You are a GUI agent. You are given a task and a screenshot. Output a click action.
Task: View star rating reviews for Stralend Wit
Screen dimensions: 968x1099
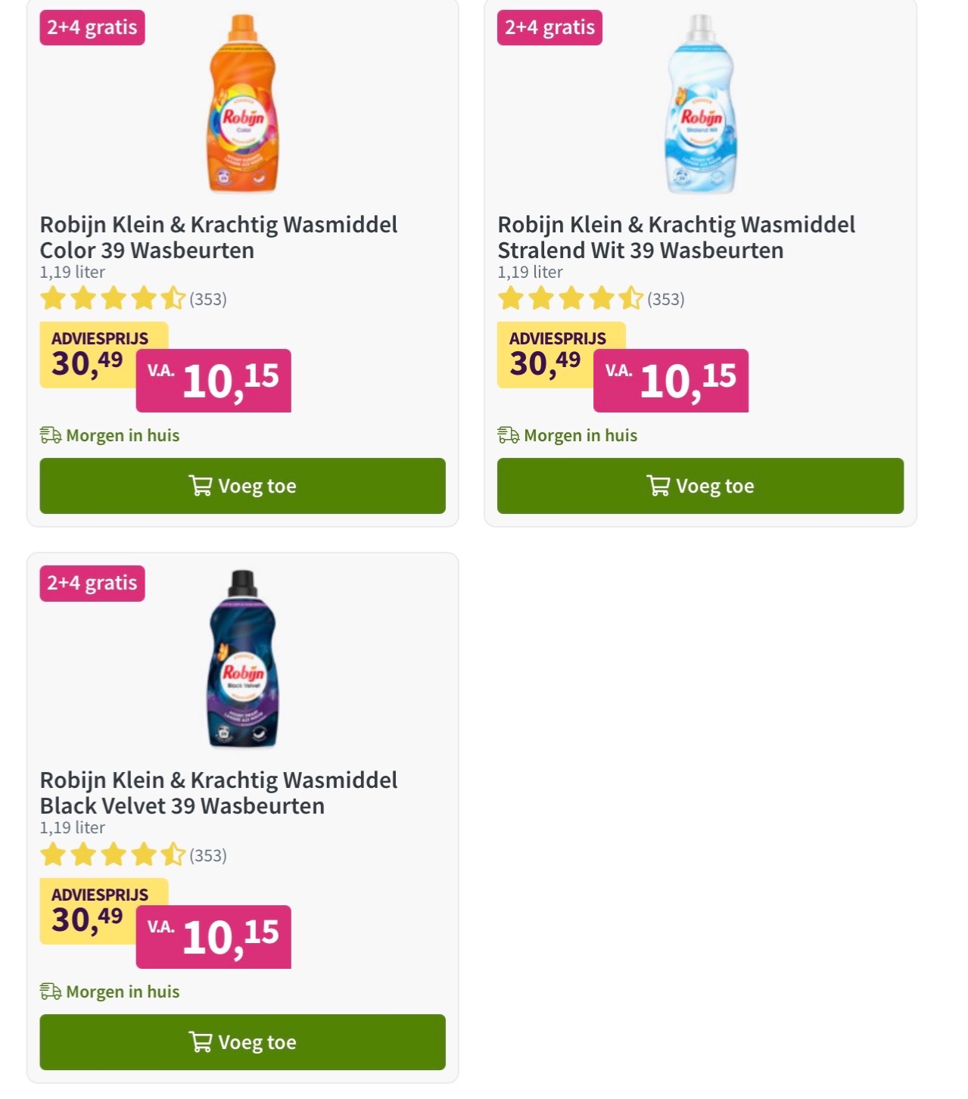[x=591, y=298]
